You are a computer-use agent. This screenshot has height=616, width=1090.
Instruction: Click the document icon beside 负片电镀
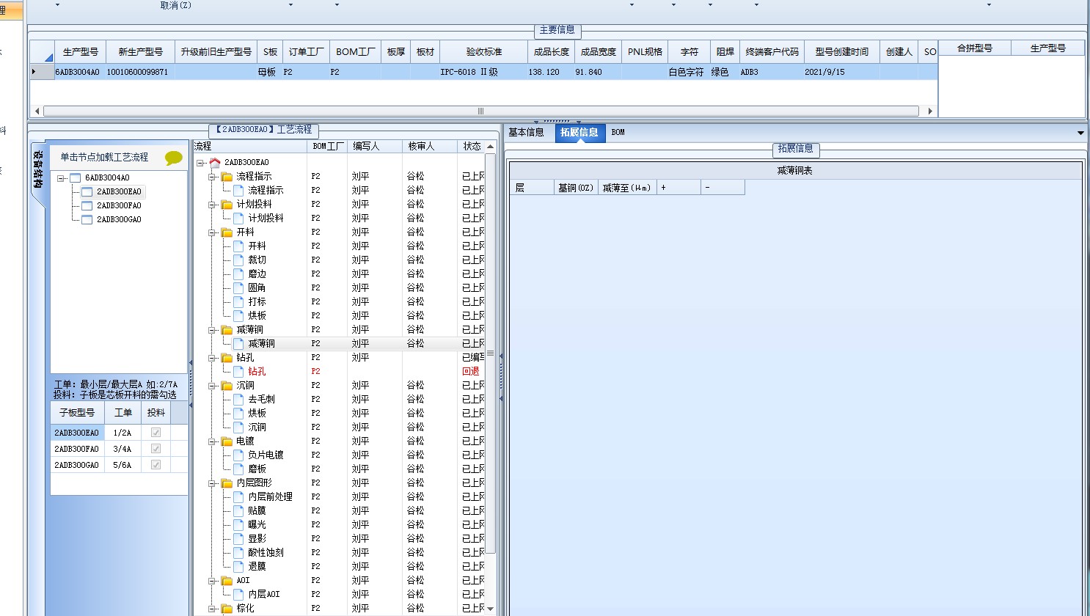pos(238,455)
